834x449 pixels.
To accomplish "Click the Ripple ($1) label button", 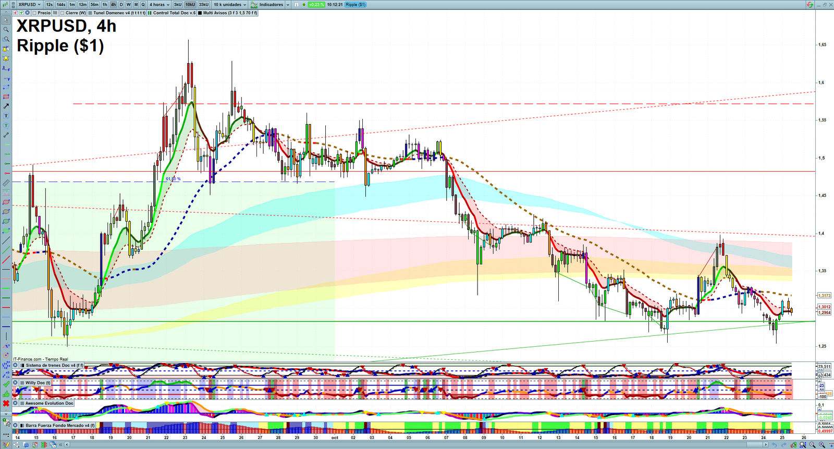I will [x=356, y=5].
